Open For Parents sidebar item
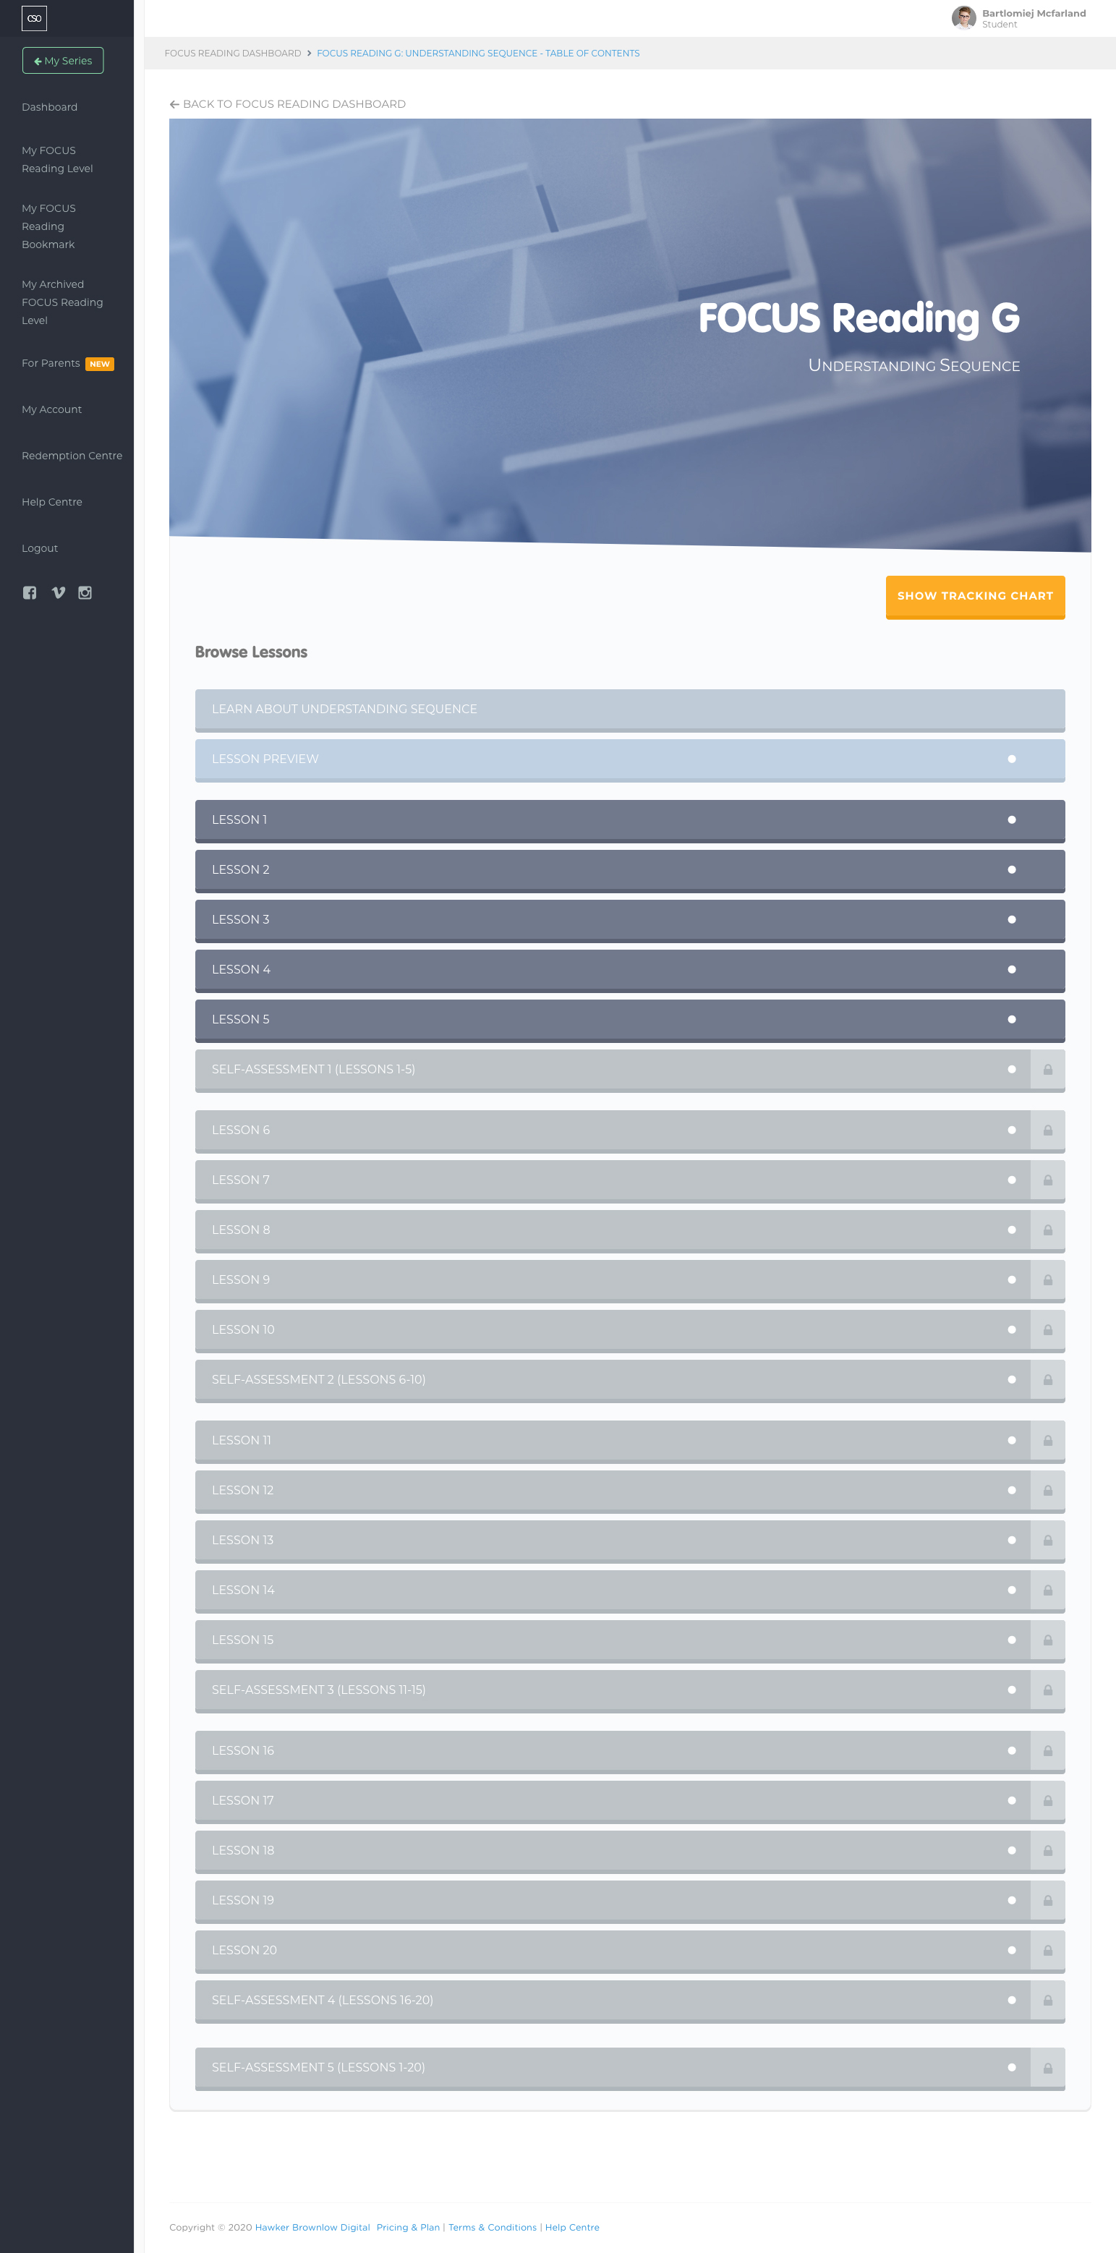 (x=67, y=363)
